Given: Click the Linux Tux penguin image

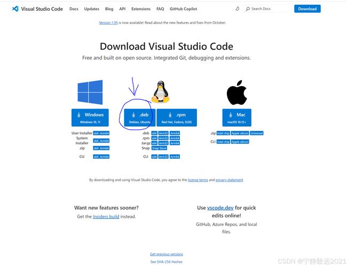Looking at the screenshot, I should coord(161,92).
